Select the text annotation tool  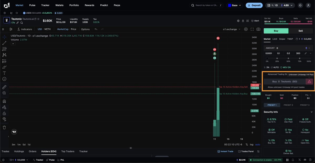coord(4,73)
